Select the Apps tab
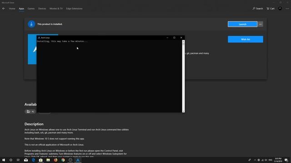Image resolution: width=291 pixels, height=163 pixels. pos(21,9)
